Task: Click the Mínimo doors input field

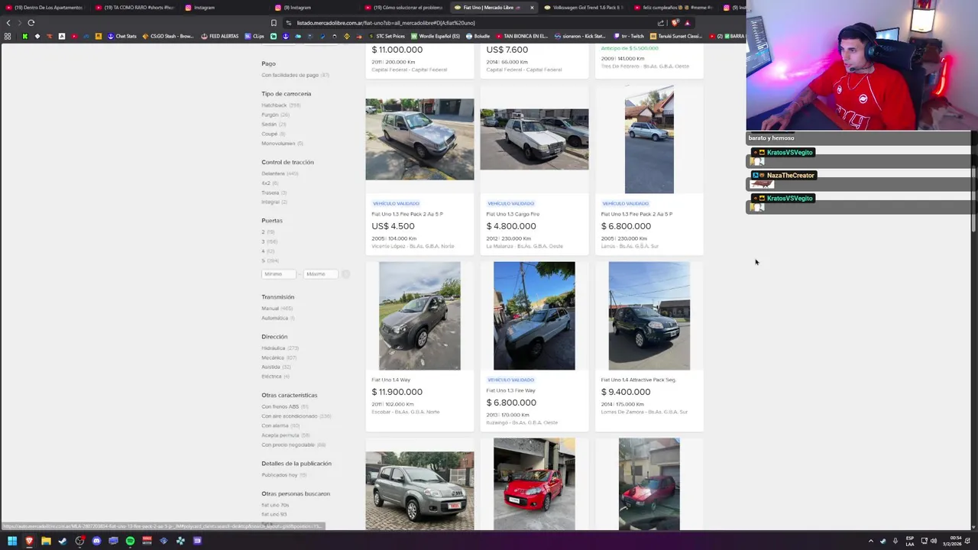Action: (279, 273)
